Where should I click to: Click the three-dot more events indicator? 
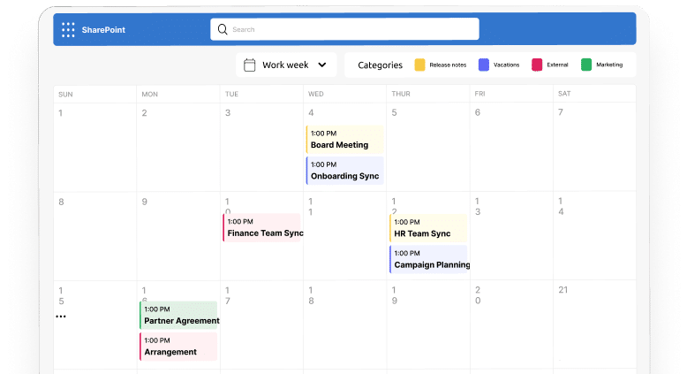pos(61,317)
